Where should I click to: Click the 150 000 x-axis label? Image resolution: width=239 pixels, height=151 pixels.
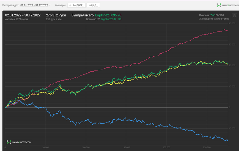tap(126, 147)
